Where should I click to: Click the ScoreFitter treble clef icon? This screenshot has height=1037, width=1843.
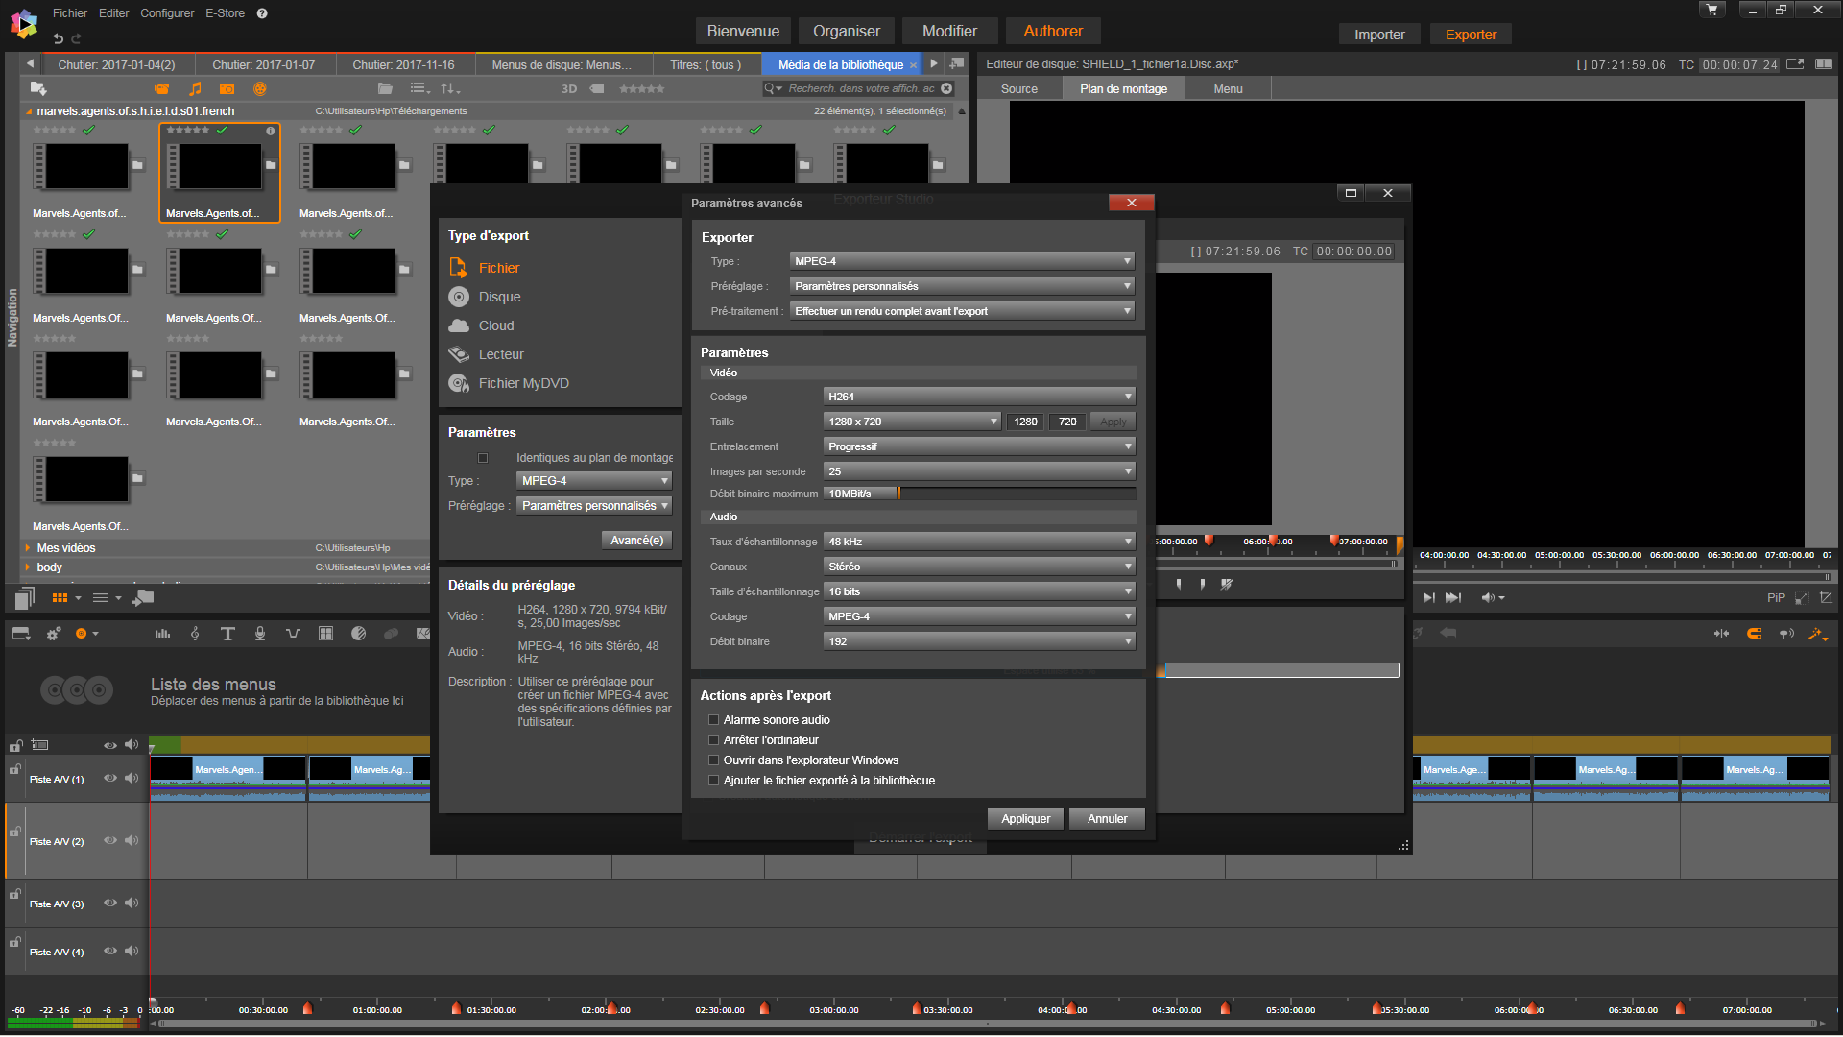195,634
